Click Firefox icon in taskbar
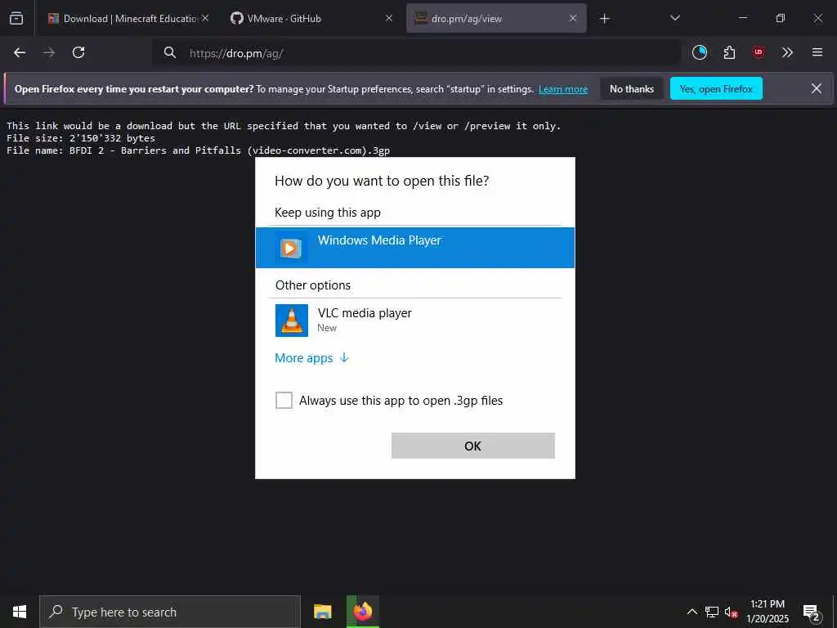 point(362,612)
